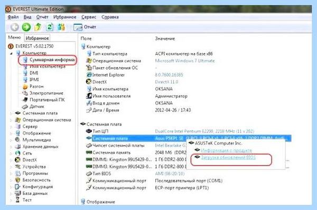Select Имя компьютера in the tree
The image size is (317, 210).
click(48, 66)
